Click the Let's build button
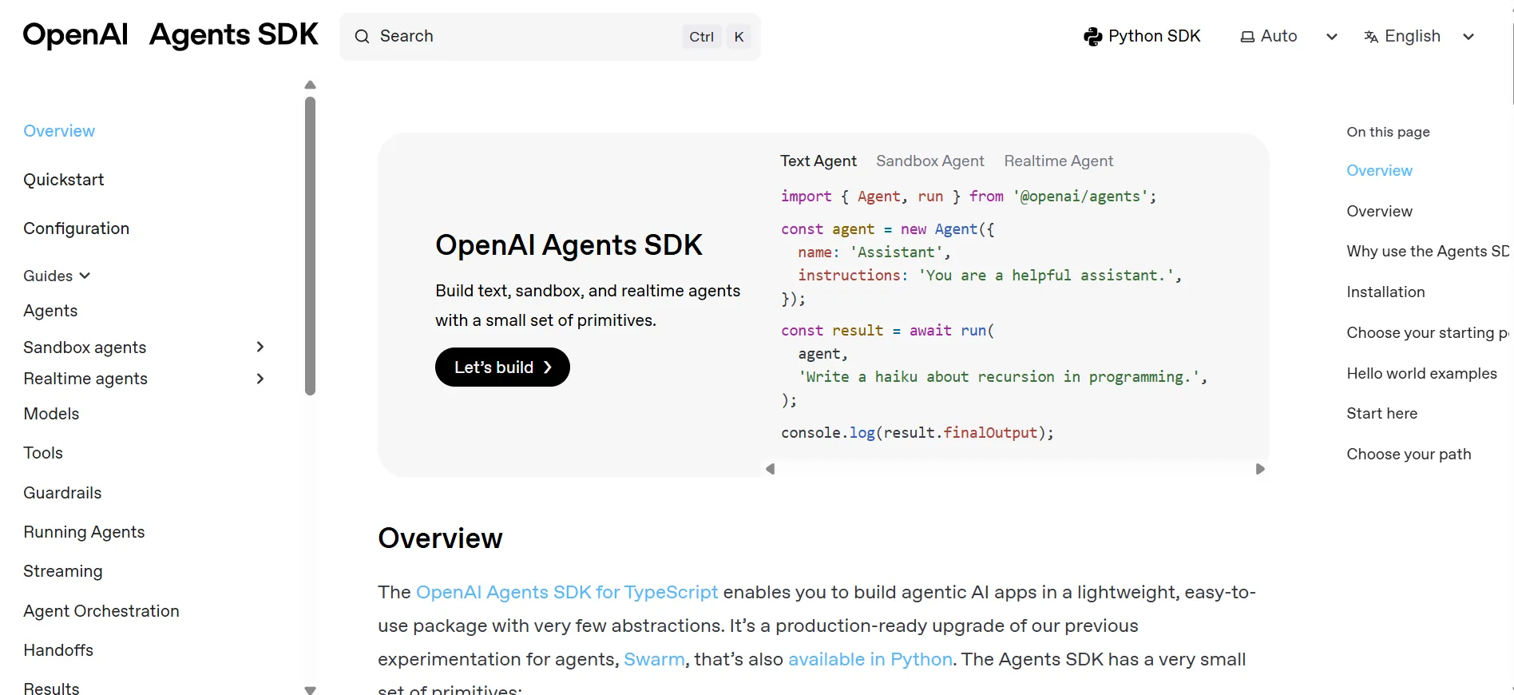 click(x=502, y=367)
